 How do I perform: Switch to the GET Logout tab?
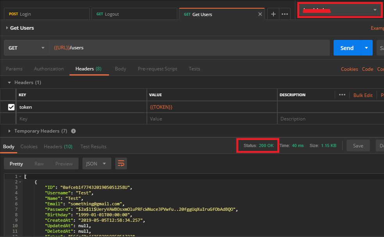click(134, 14)
